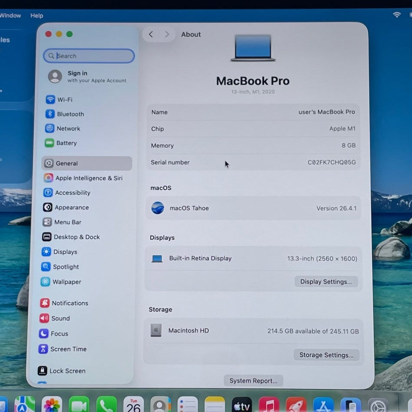Click the Search field in sidebar
The height and width of the screenshot is (412, 412).
point(89,56)
